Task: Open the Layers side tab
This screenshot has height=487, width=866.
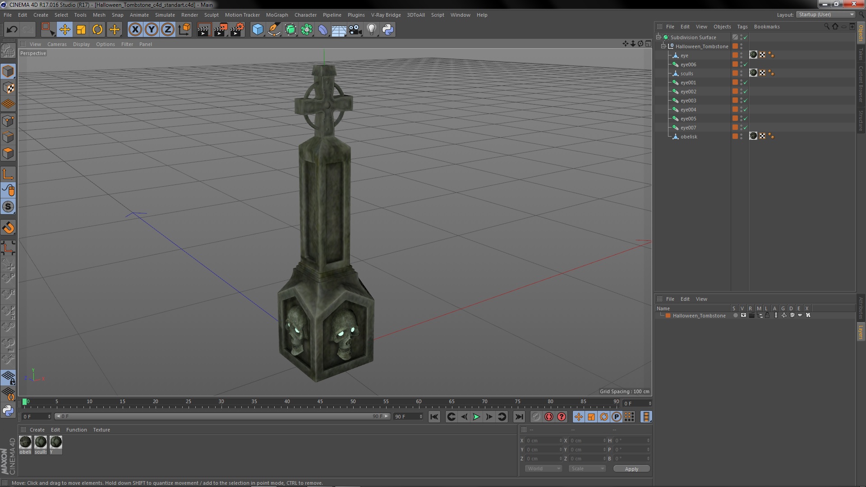Action: [x=861, y=332]
